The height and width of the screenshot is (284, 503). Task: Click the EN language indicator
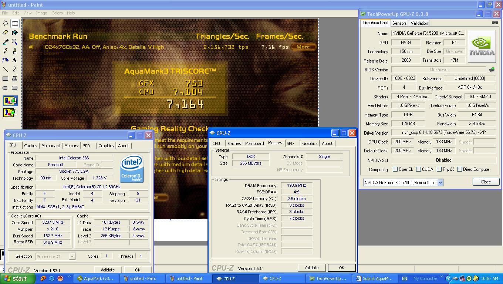pos(405,278)
